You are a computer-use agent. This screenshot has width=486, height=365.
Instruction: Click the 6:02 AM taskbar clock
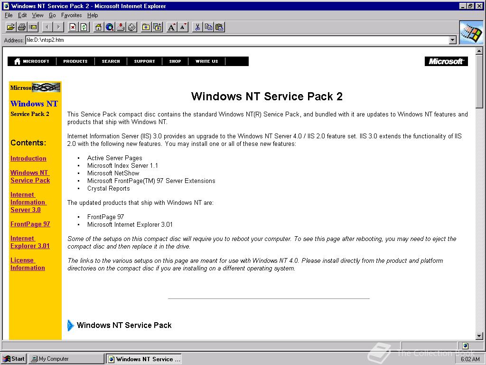(470, 359)
